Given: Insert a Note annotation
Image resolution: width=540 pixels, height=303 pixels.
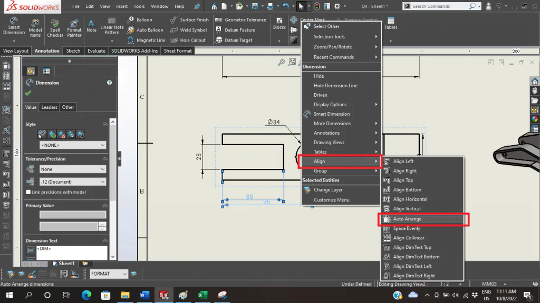Looking at the screenshot, I should pyautogui.click(x=91, y=26).
